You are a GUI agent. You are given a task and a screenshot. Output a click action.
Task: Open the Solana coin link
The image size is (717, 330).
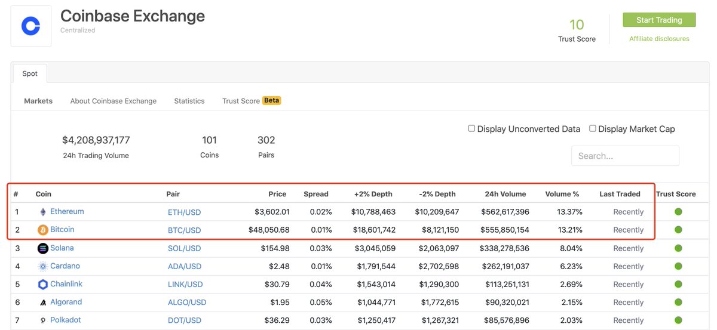click(62, 248)
